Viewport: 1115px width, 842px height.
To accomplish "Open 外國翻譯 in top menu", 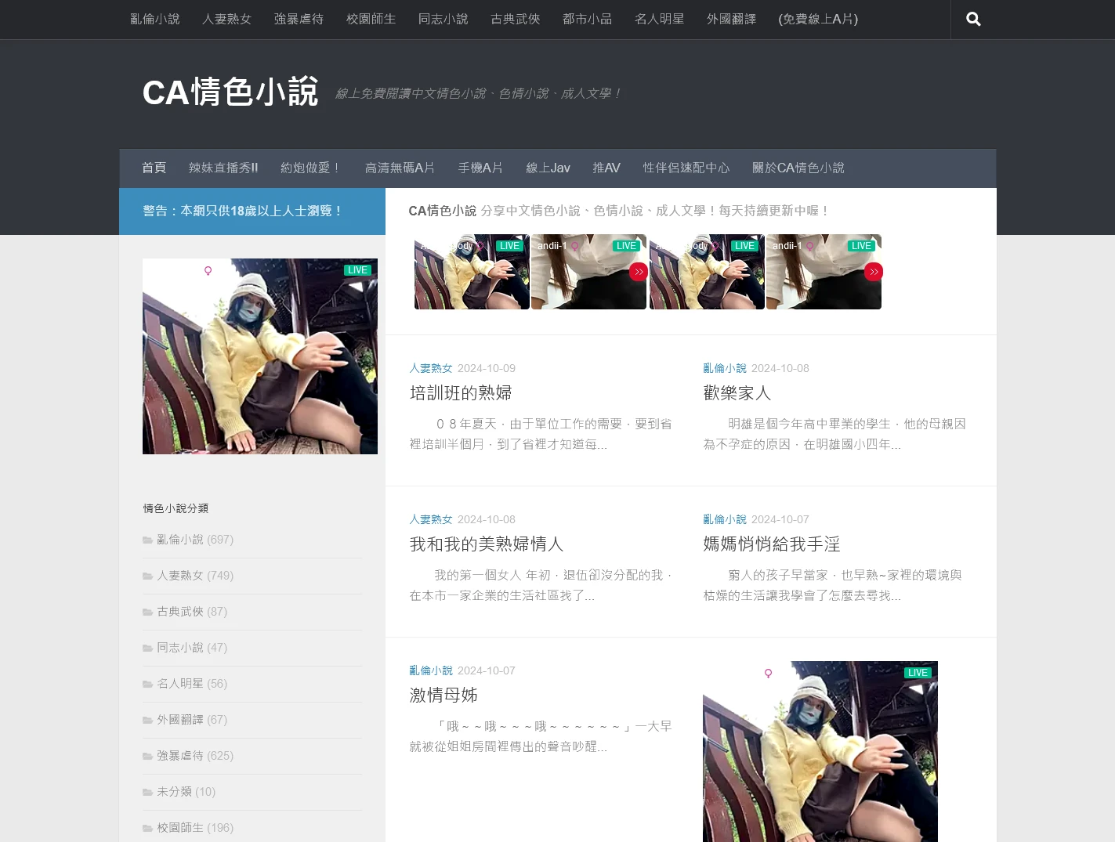I will click(x=731, y=19).
